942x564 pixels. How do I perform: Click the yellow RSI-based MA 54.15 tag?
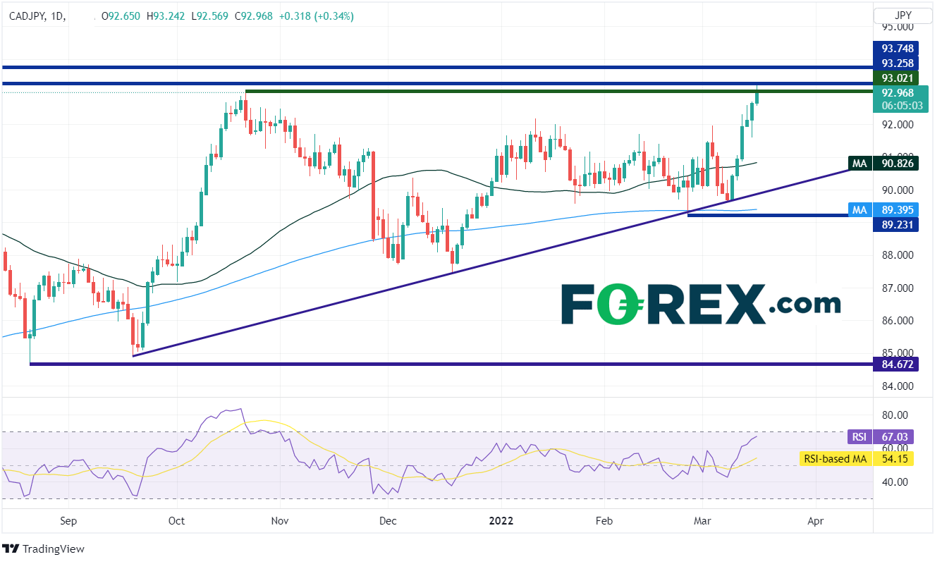(x=857, y=459)
